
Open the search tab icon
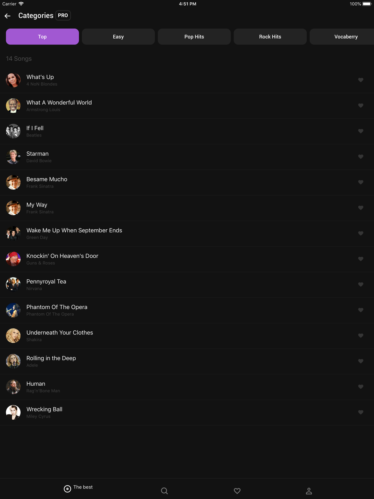click(x=164, y=491)
